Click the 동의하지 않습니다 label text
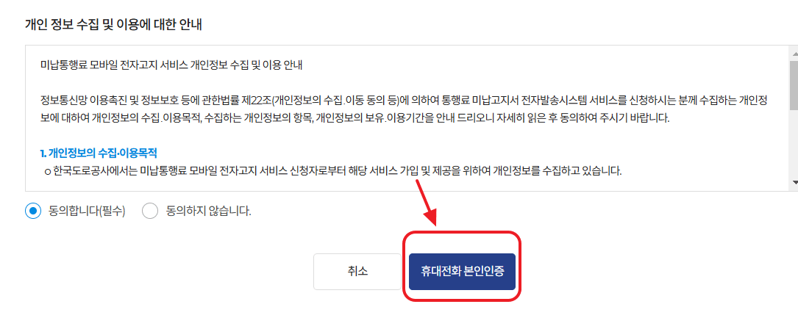 [209, 211]
